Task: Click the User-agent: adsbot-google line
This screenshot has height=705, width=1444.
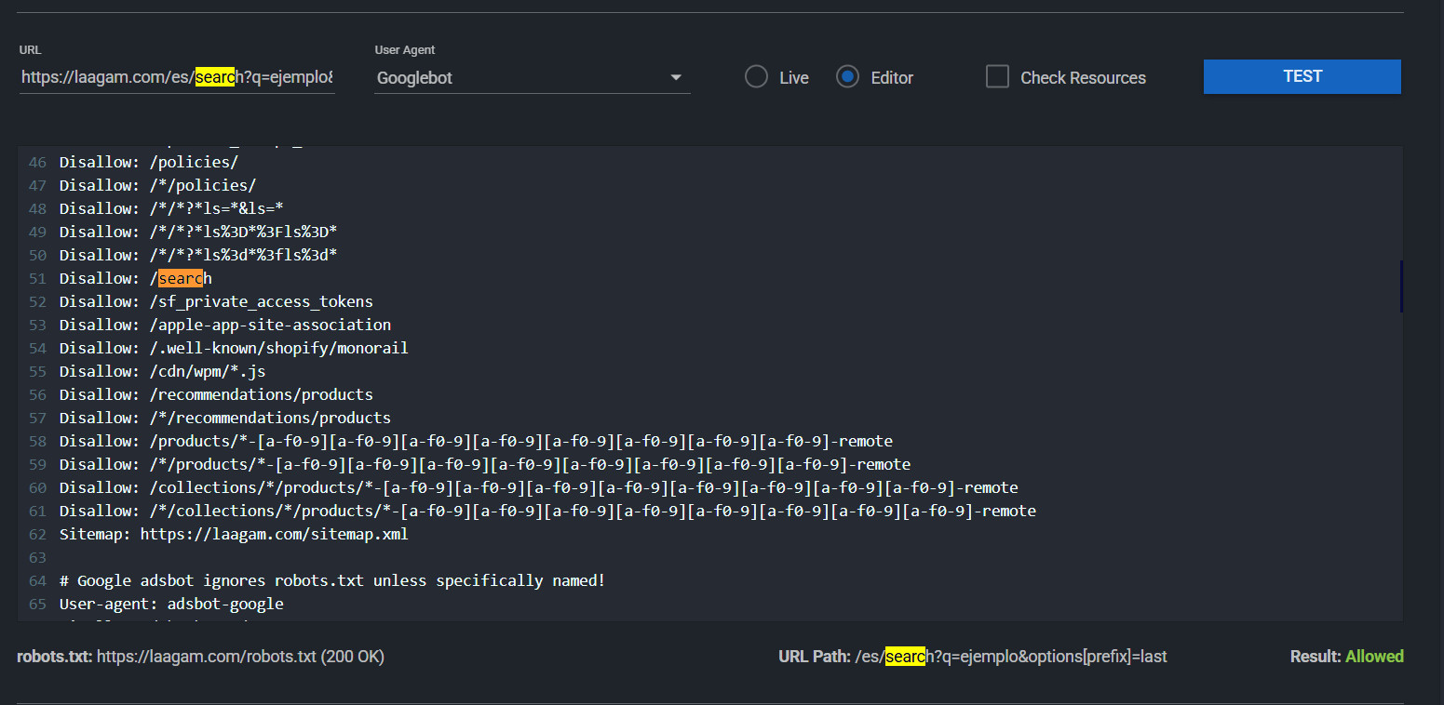Action: tap(171, 604)
